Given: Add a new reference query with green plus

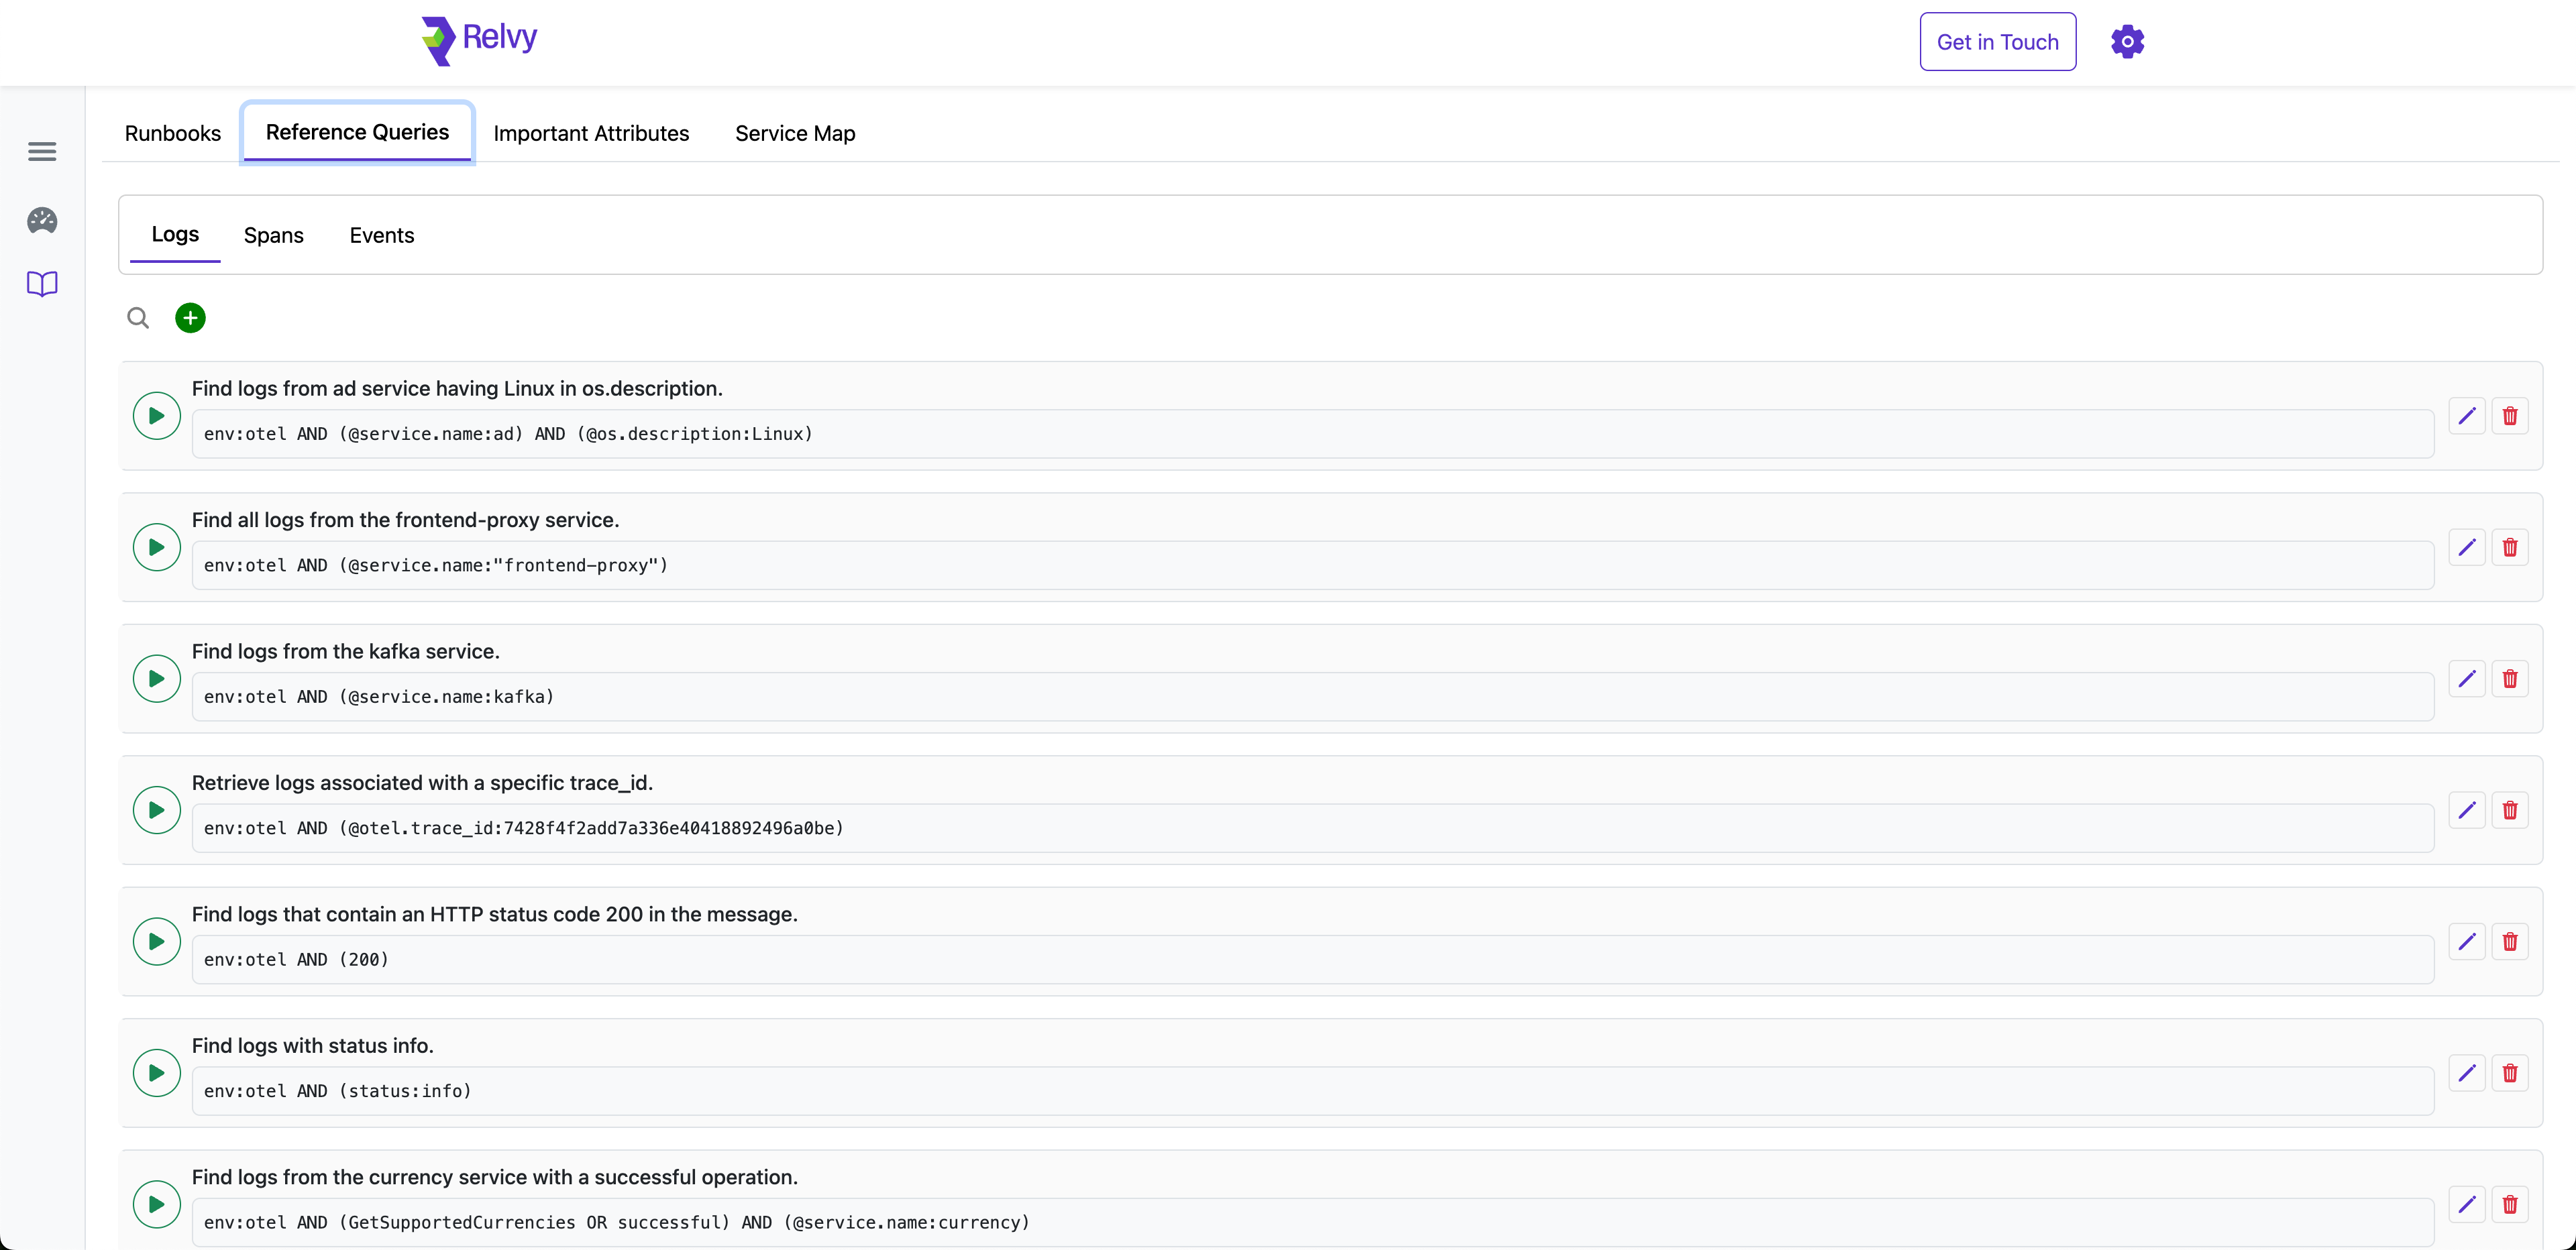Looking at the screenshot, I should coord(190,318).
